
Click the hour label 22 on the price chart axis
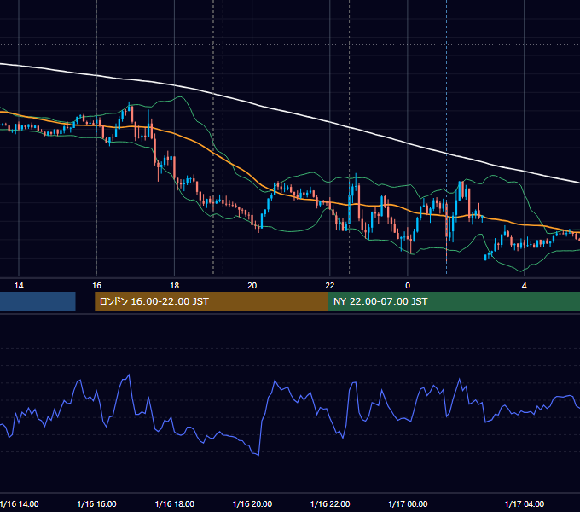[x=330, y=286]
